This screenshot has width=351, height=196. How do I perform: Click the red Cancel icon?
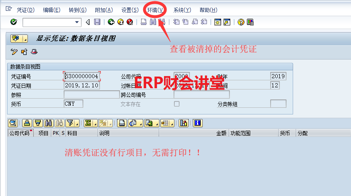tap(129, 22)
